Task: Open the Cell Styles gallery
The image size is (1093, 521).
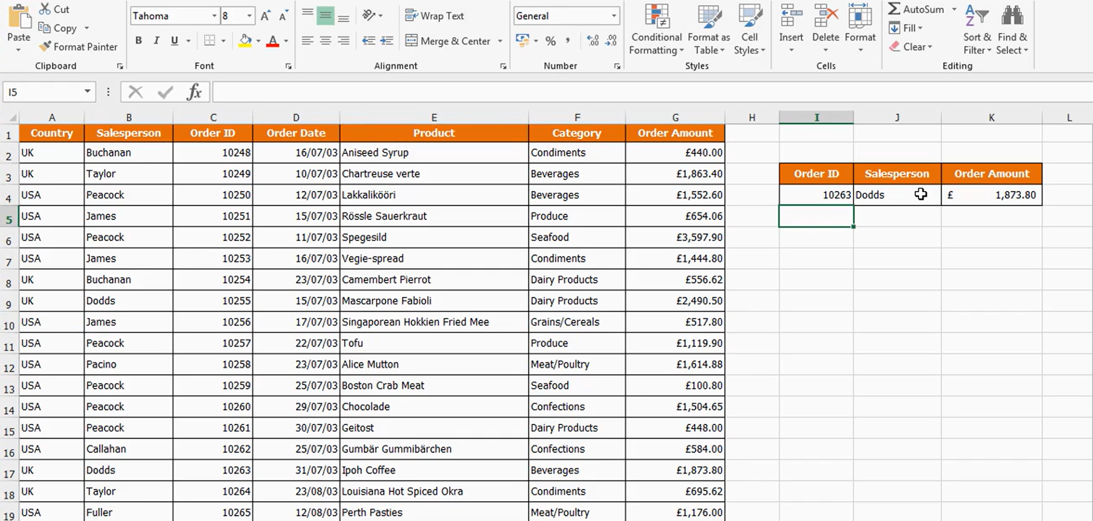Action: click(x=750, y=29)
